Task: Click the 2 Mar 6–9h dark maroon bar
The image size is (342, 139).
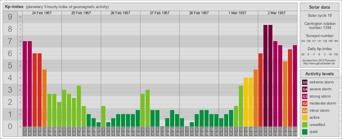Action: click(x=270, y=76)
